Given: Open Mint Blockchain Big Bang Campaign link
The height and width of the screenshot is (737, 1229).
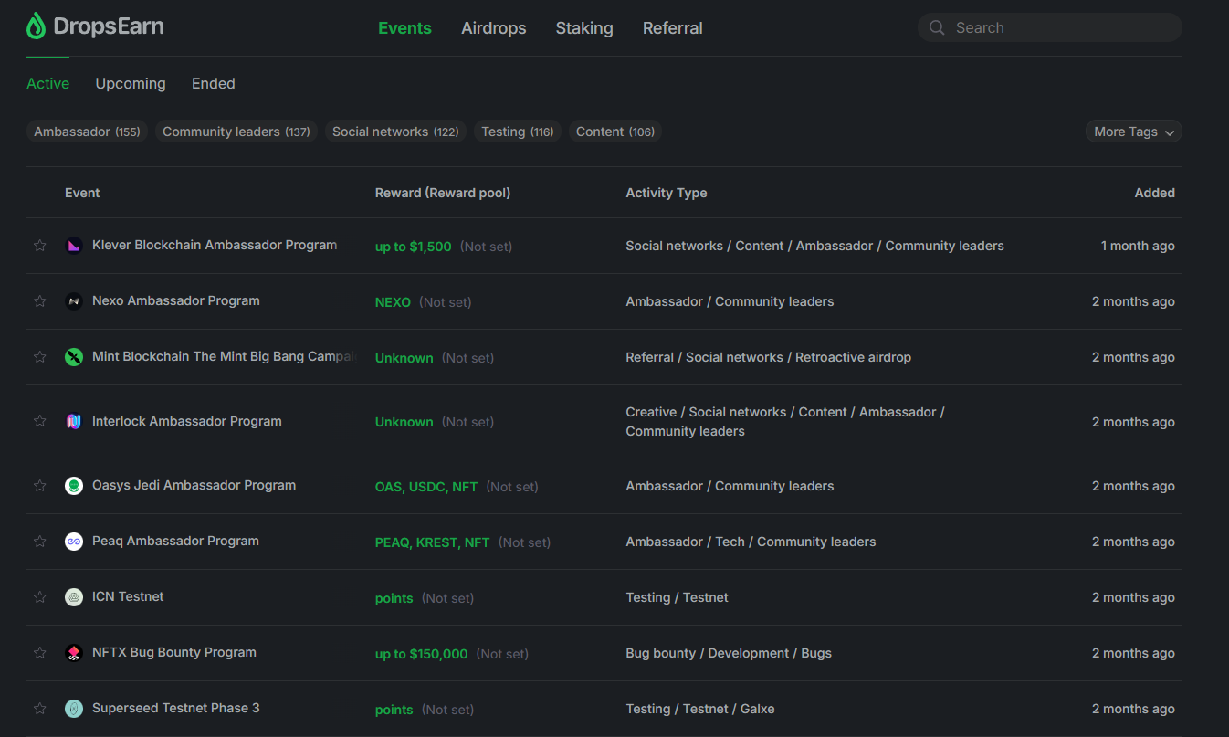Looking at the screenshot, I should point(224,356).
